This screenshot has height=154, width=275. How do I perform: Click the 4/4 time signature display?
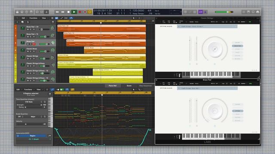coord(150,10)
